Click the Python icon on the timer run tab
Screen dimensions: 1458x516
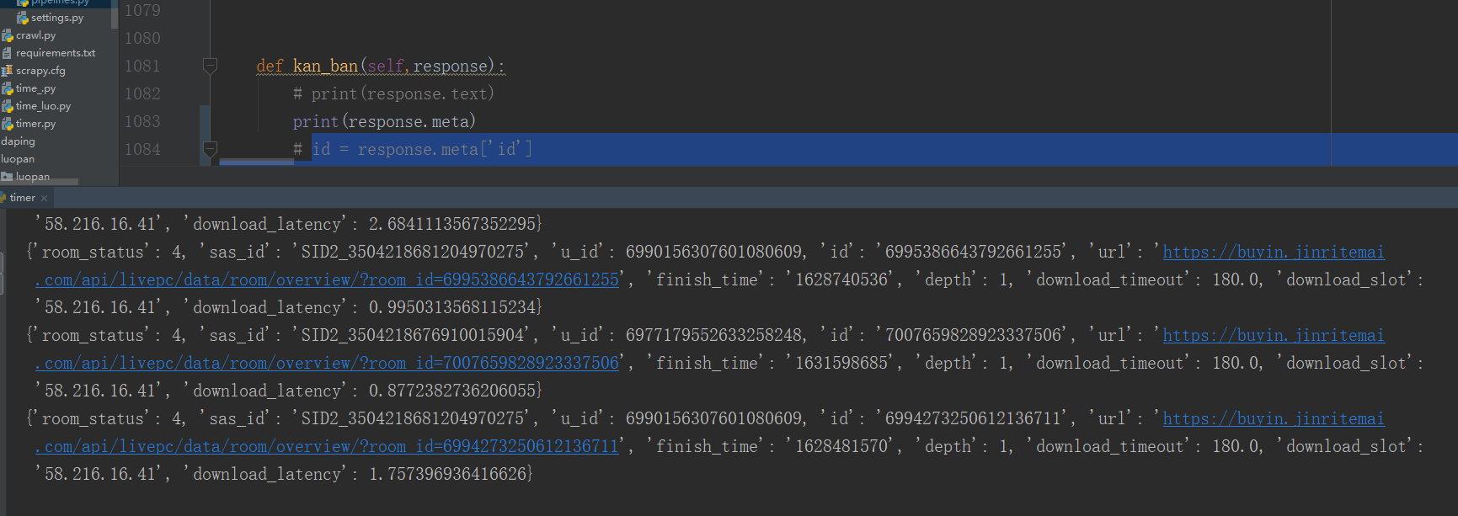pos(3,198)
